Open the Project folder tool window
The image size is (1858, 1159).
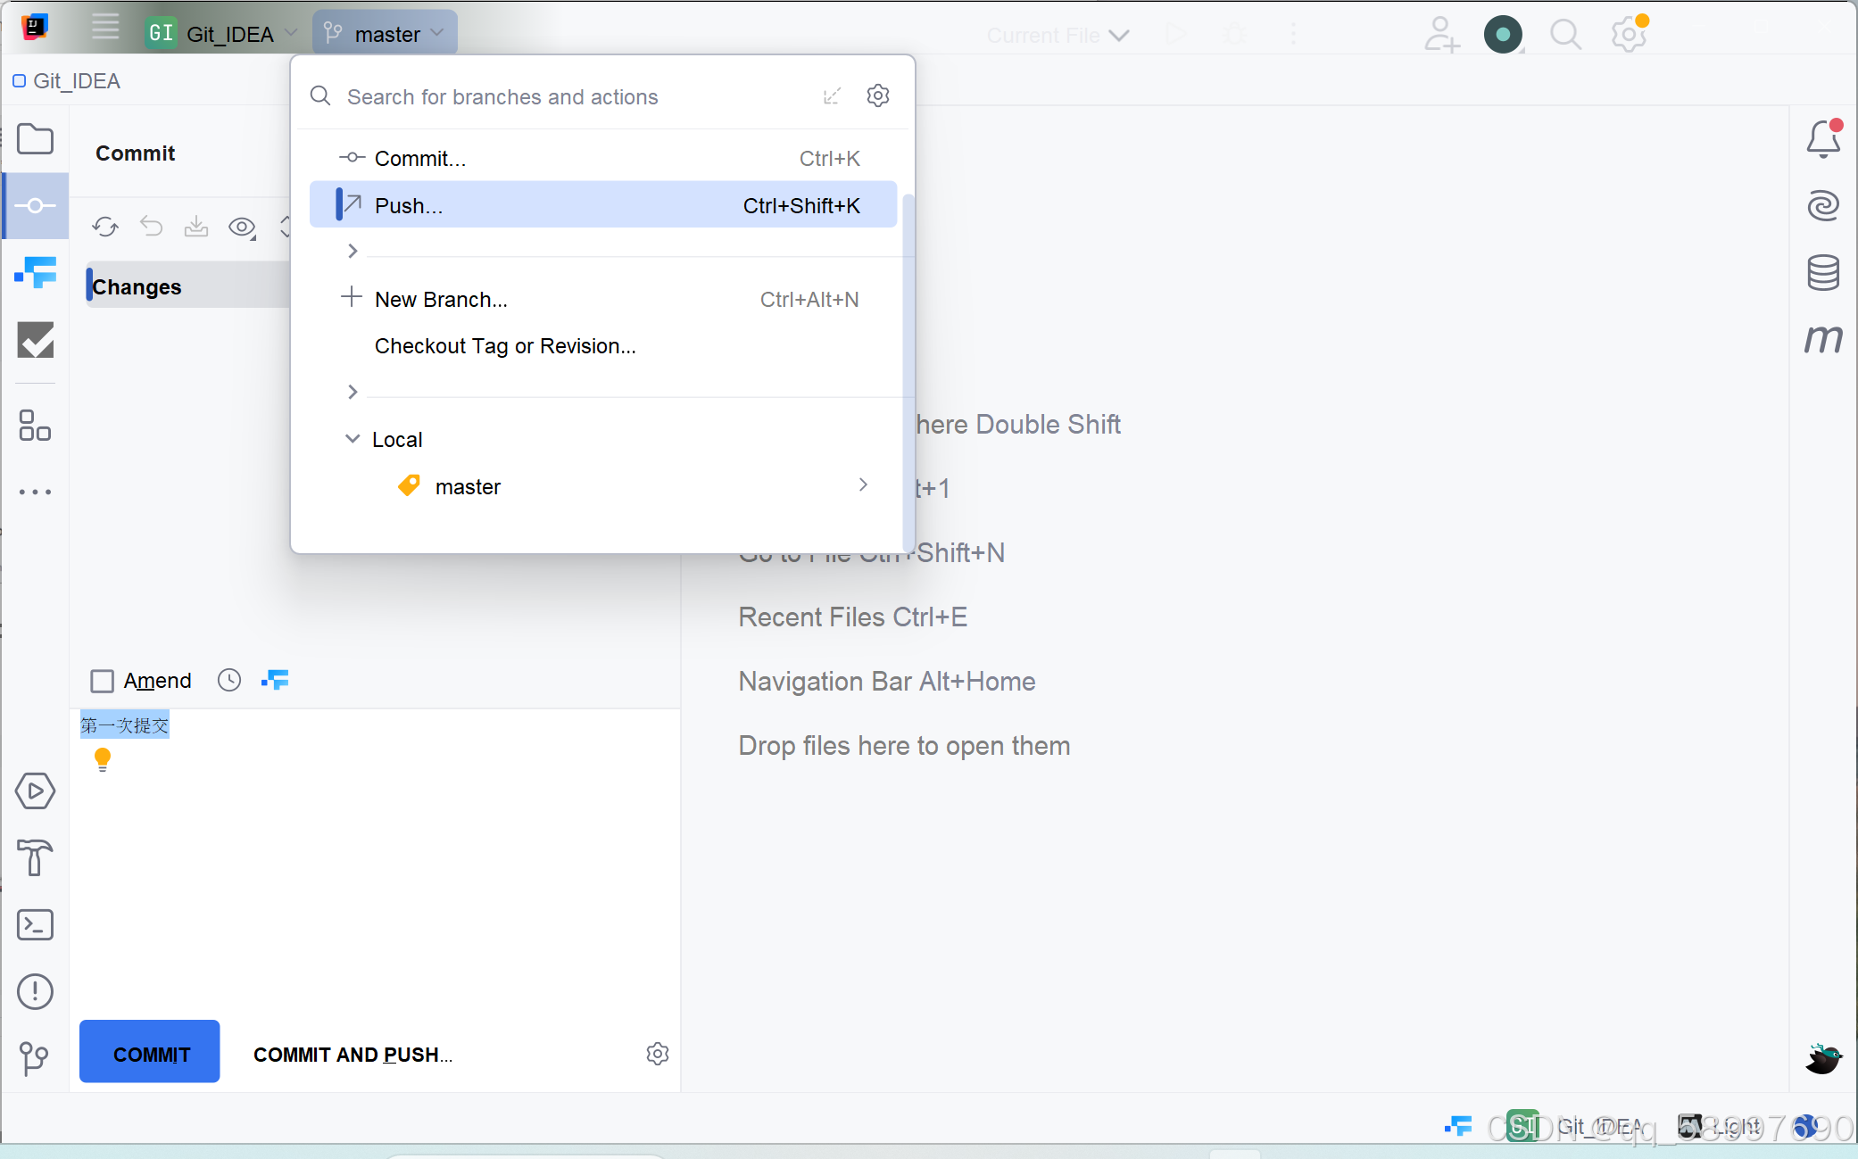36,139
